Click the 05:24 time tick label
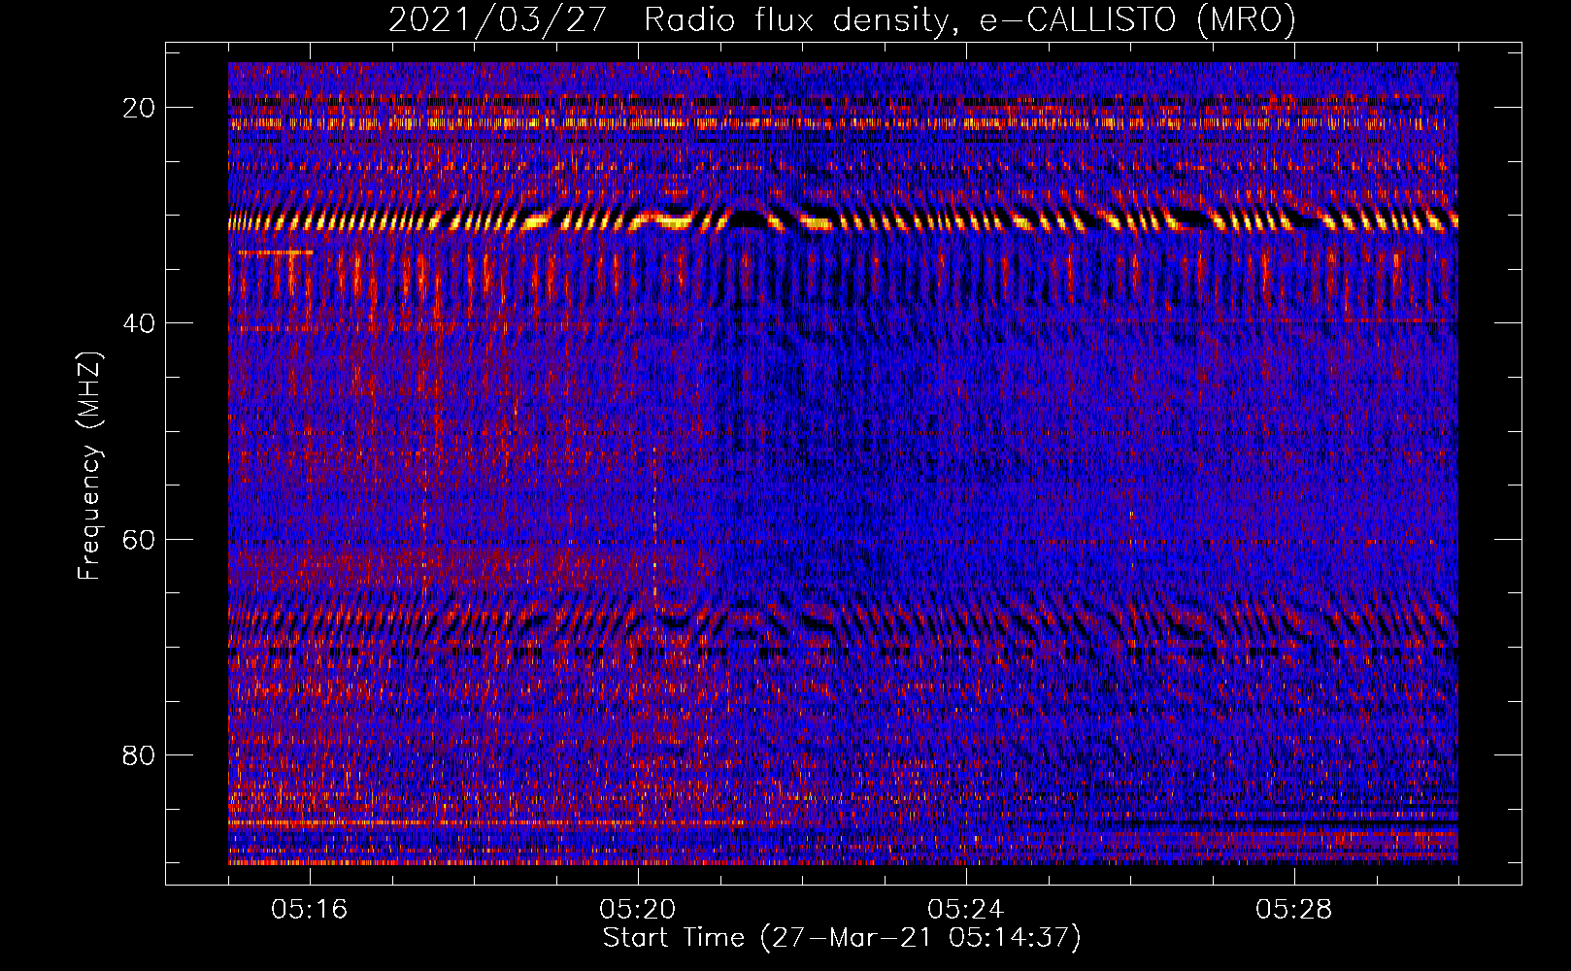Viewport: 1571px width, 971px height. coord(966,910)
